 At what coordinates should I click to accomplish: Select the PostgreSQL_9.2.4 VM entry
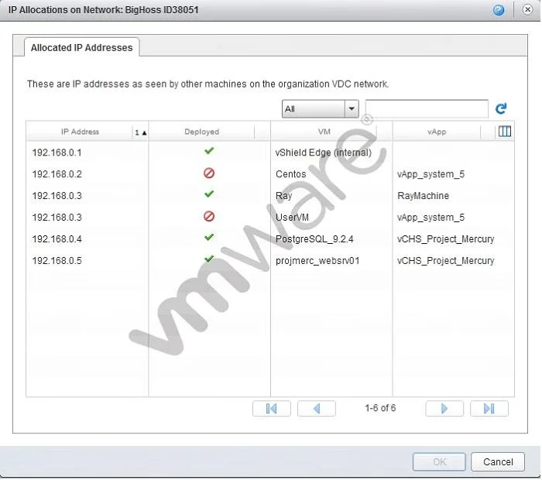[x=314, y=239]
